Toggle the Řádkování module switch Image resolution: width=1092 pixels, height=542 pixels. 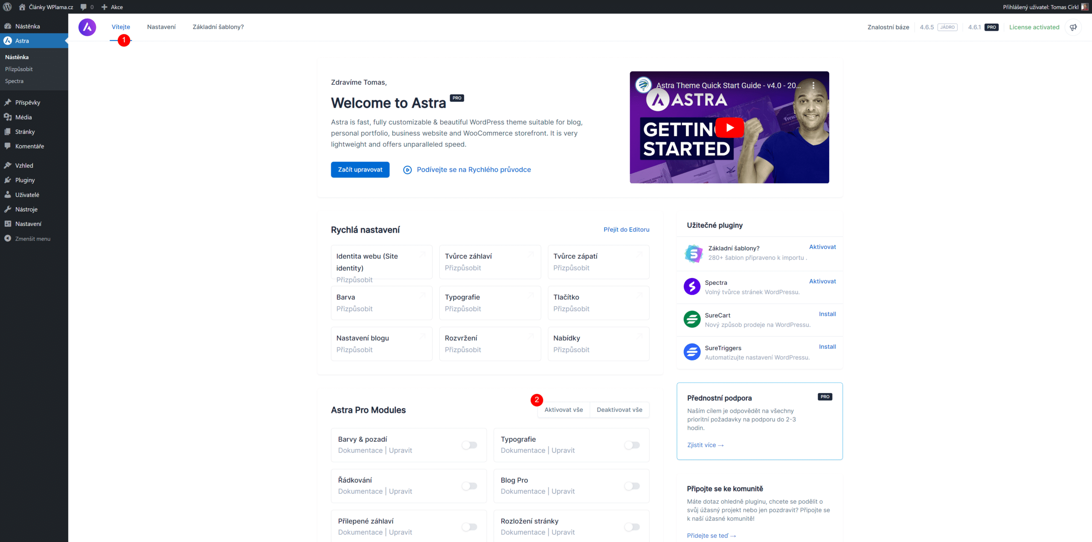(469, 486)
